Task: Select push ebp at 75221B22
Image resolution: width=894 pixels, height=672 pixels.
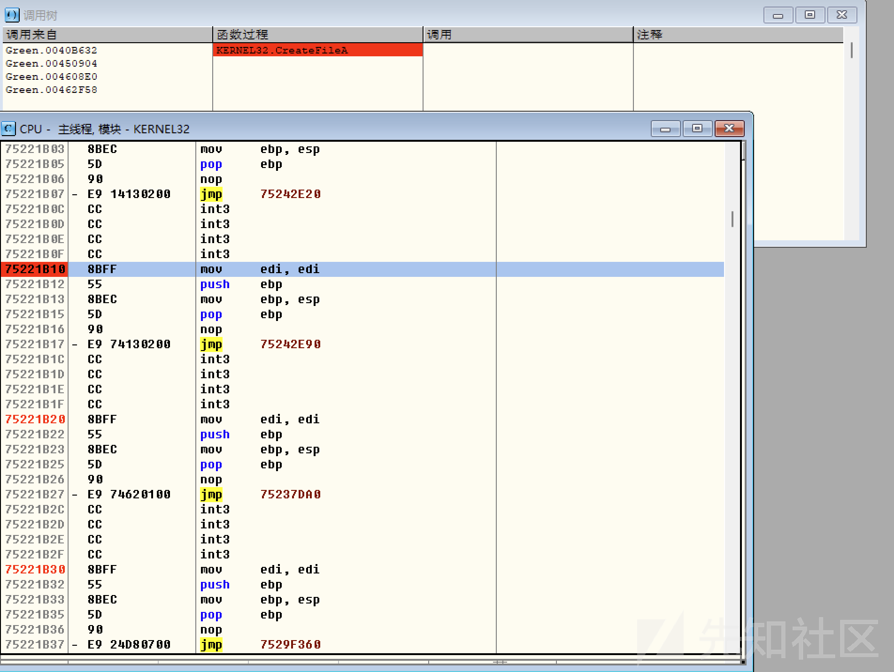Action: click(241, 434)
